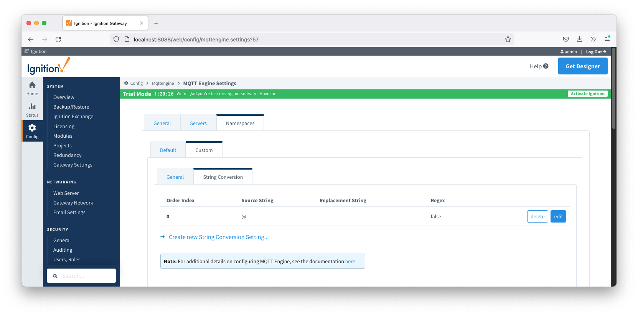The width and height of the screenshot is (638, 315).
Task: Select the Config gear icon
Action: pos(32,128)
